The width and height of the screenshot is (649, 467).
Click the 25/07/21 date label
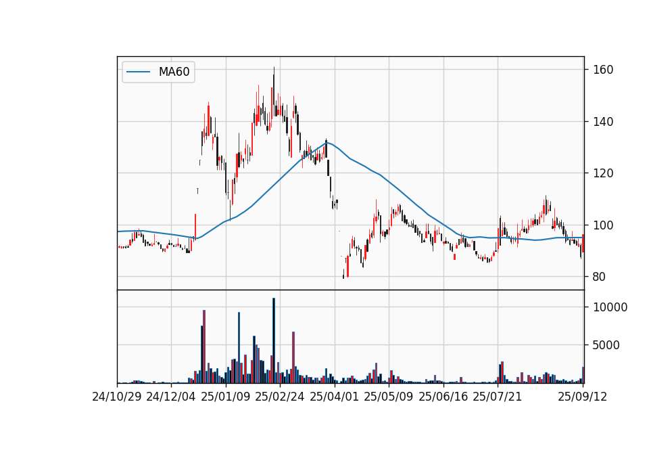tap(498, 397)
